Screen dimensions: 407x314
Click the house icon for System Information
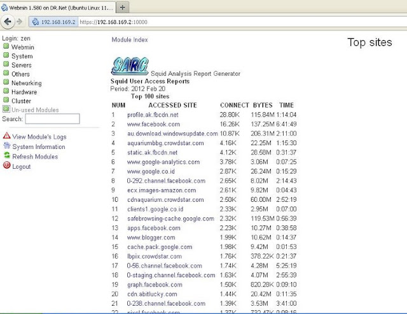[x=7, y=146]
